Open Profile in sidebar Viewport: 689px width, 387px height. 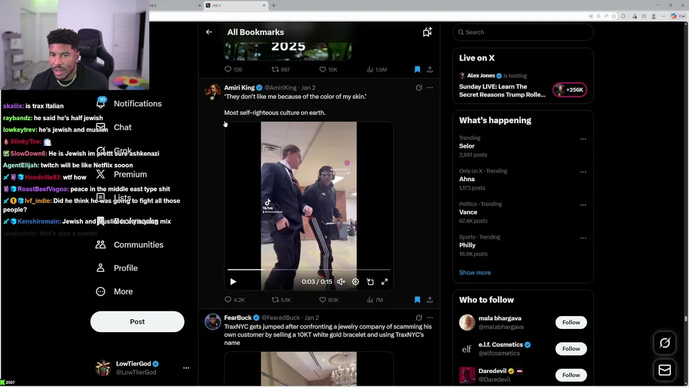[117, 268]
